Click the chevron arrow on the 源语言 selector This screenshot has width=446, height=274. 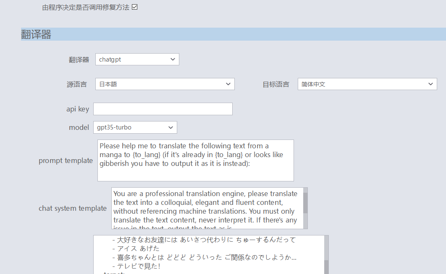tap(228, 84)
